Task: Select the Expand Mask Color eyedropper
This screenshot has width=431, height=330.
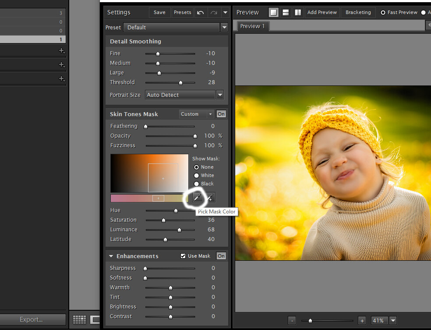Action: click(210, 198)
